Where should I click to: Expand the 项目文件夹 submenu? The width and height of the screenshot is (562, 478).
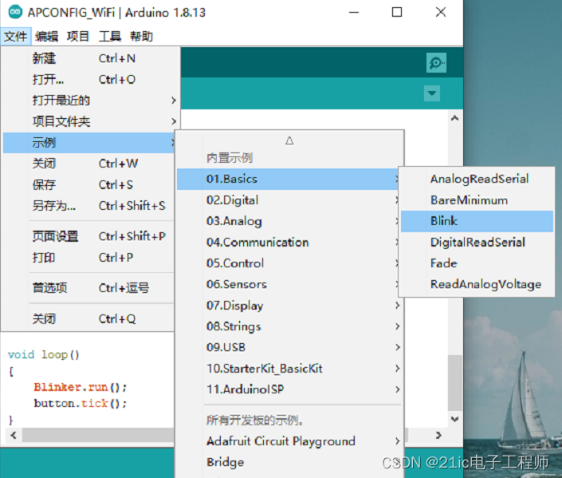coord(89,121)
